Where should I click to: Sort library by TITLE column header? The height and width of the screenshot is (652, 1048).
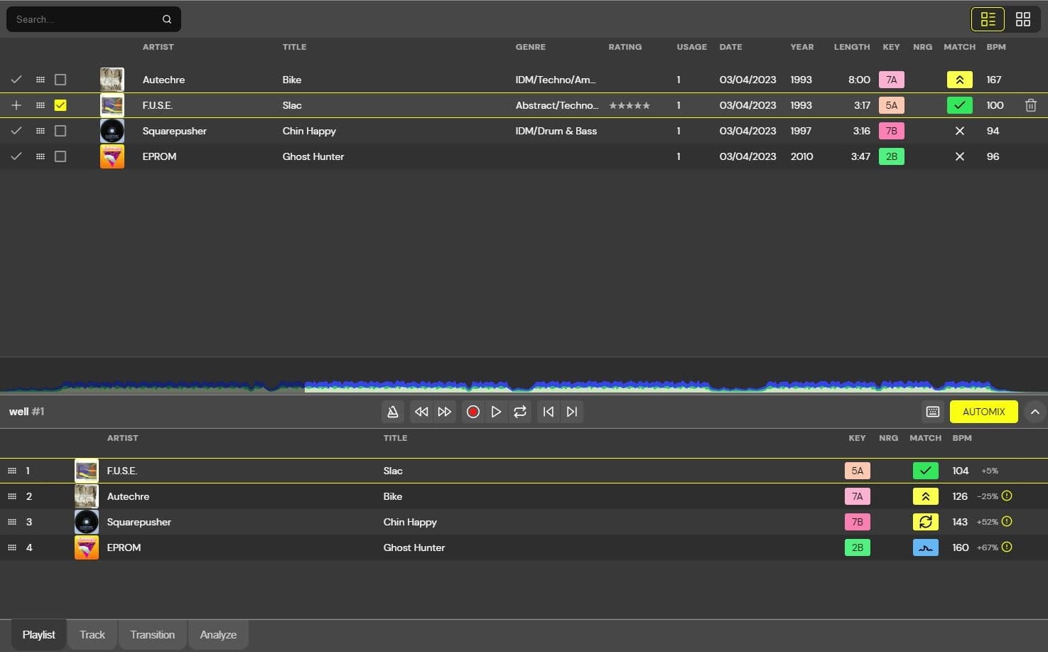pos(294,47)
